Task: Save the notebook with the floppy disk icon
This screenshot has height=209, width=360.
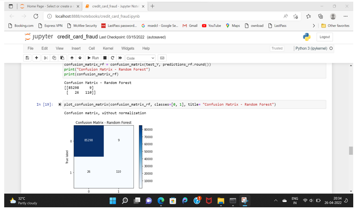Action: click(x=27, y=58)
